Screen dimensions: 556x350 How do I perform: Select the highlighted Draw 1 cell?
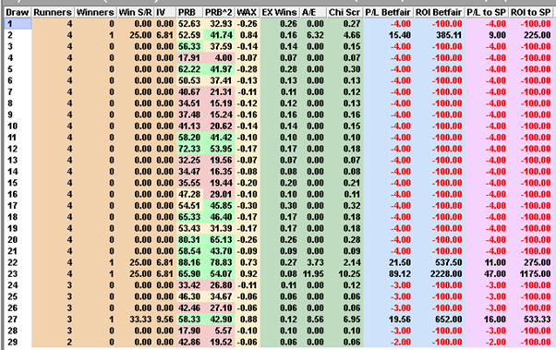point(18,24)
